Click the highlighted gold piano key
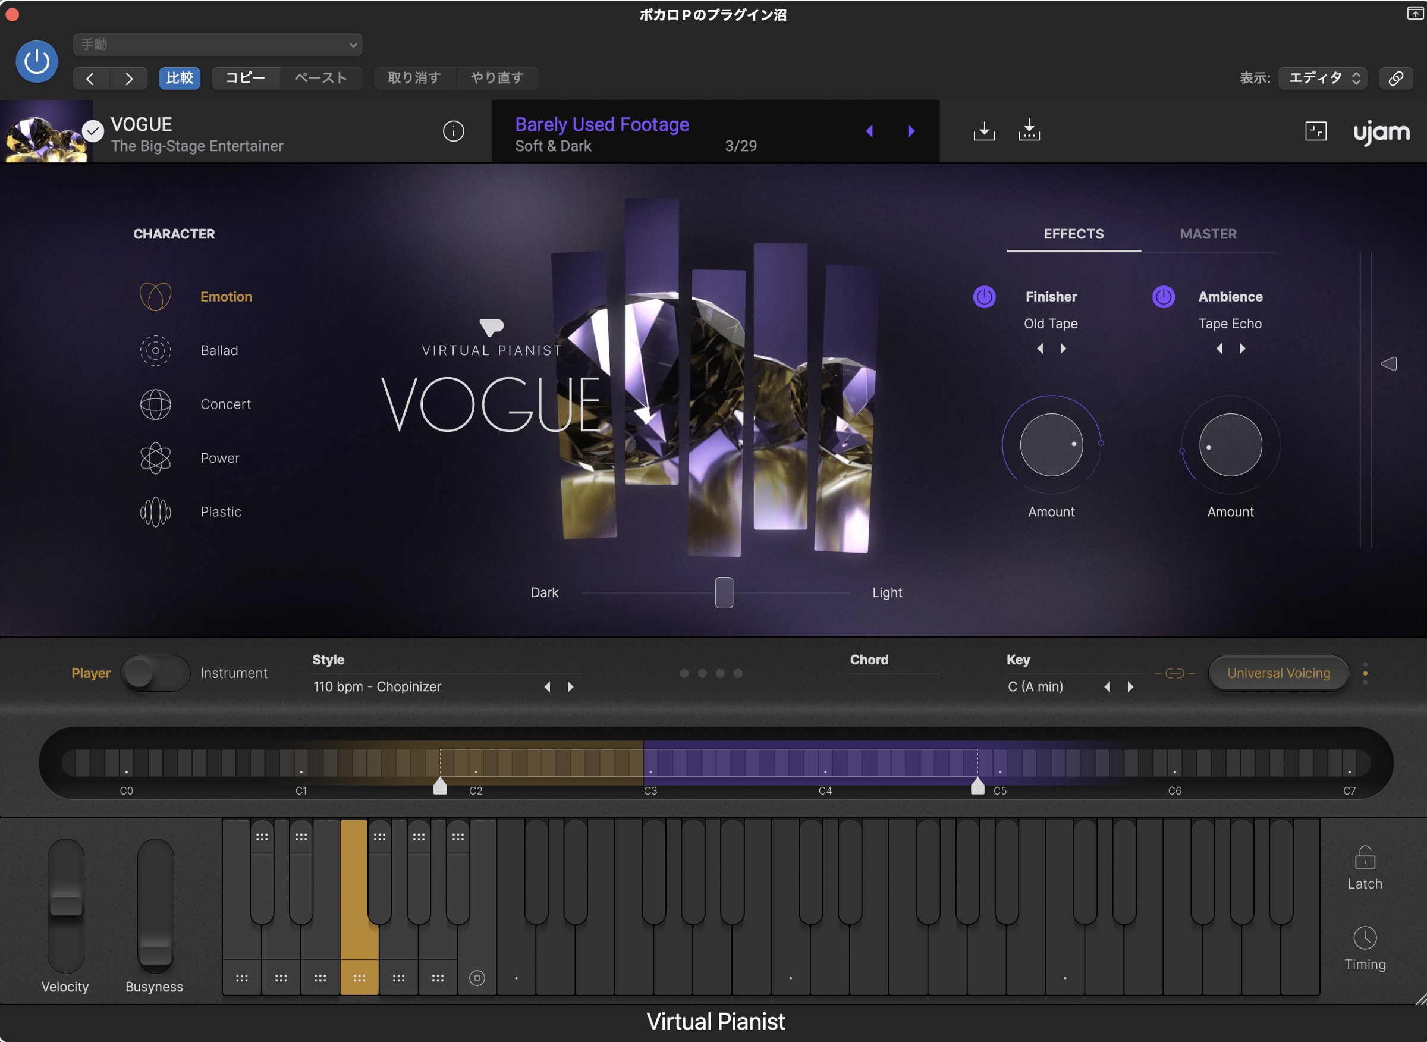The width and height of the screenshot is (1427, 1042). coord(359,908)
